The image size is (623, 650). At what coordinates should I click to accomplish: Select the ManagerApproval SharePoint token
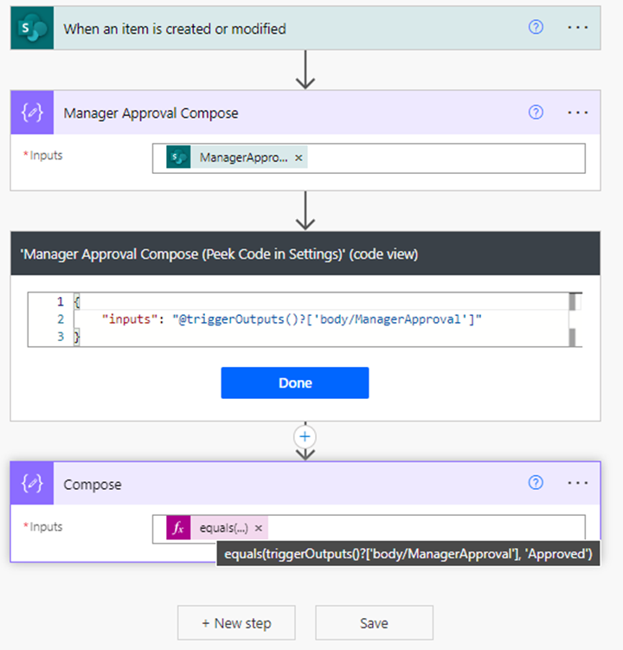242,158
